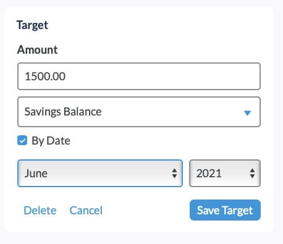Uncheck the By Date checkbox
The width and height of the screenshot is (283, 244).
click(x=22, y=141)
